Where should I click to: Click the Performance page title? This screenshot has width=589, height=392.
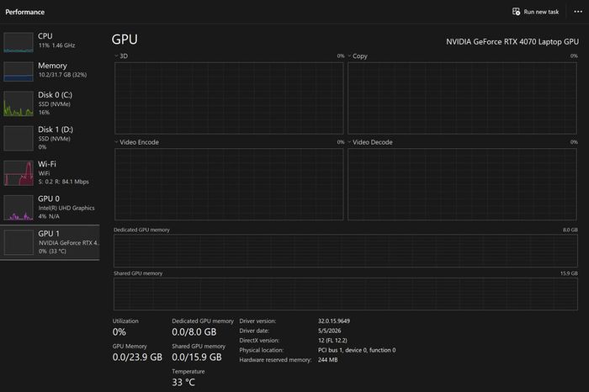tap(24, 12)
